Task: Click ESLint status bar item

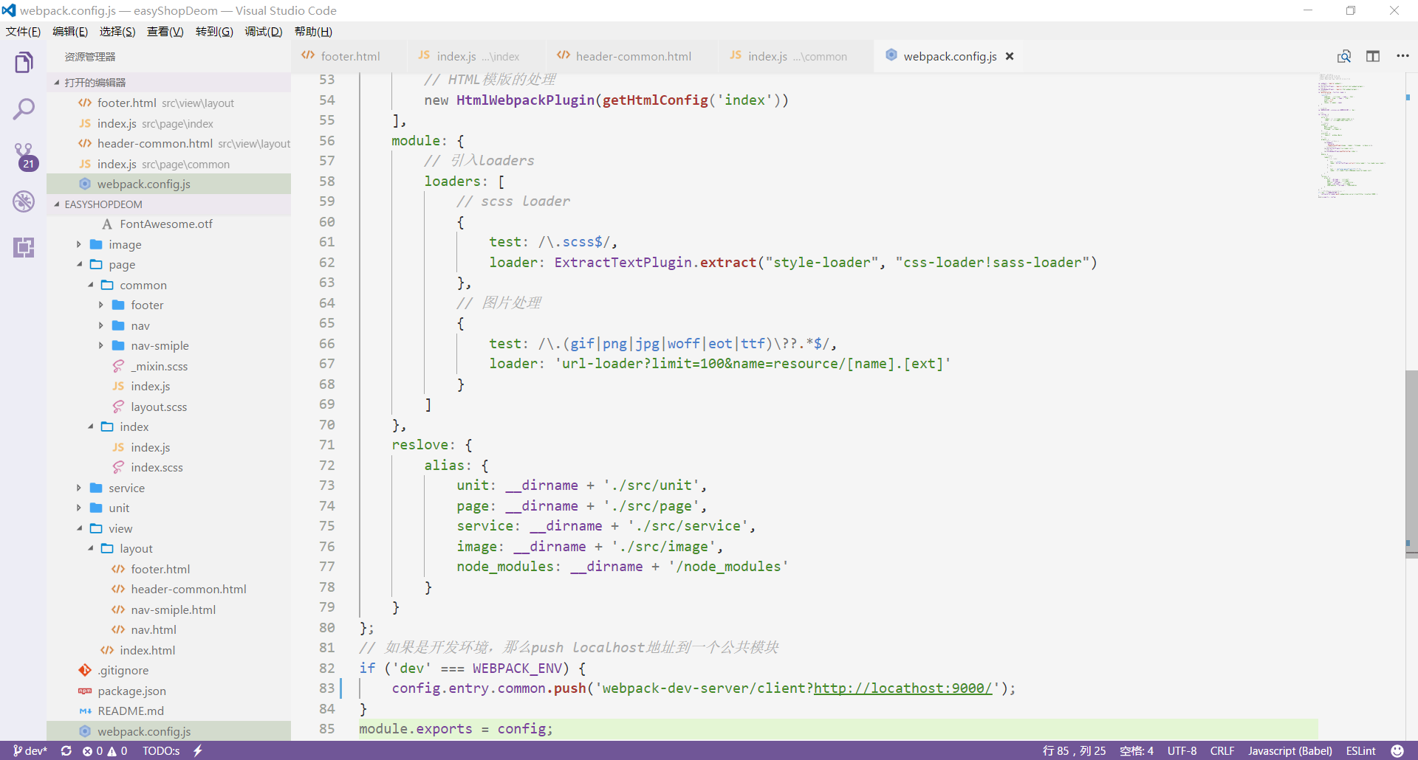Action: click(1360, 750)
